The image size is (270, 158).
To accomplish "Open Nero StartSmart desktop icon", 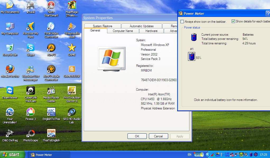I will (51, 5).
